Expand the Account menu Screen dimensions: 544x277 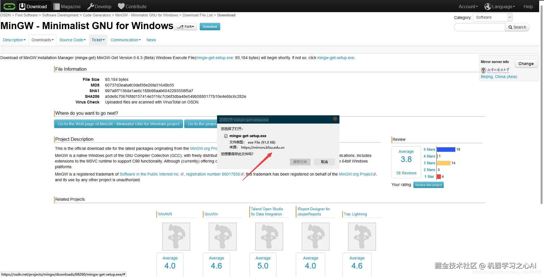pos(468,7)
